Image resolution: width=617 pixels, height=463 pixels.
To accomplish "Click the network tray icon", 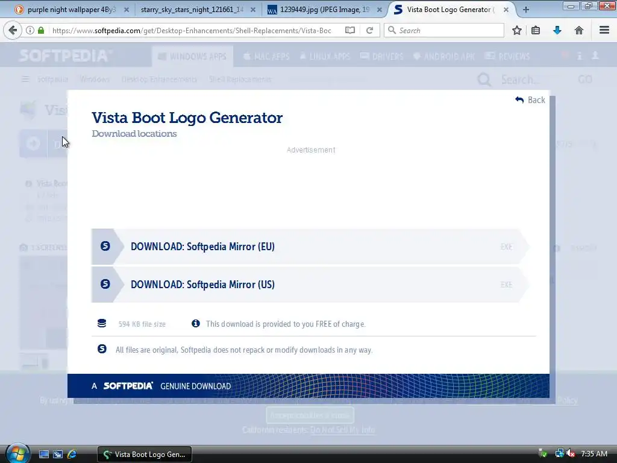I will (559, 453).
